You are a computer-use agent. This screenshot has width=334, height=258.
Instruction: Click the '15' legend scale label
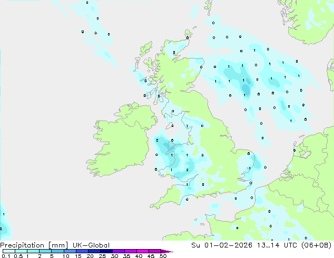pos(78,256)
